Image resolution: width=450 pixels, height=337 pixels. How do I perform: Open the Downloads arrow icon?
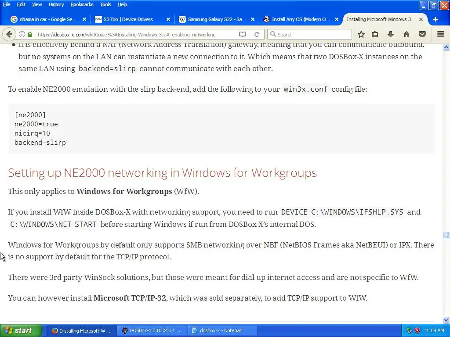pos(390,34)
